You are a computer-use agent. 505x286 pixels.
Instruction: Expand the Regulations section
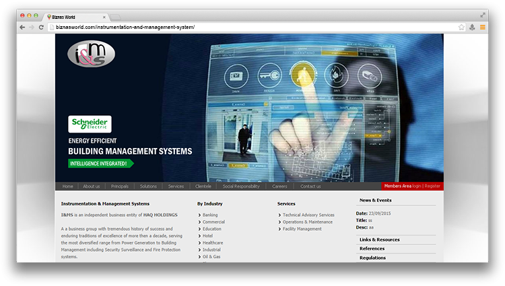pos(372,257)
